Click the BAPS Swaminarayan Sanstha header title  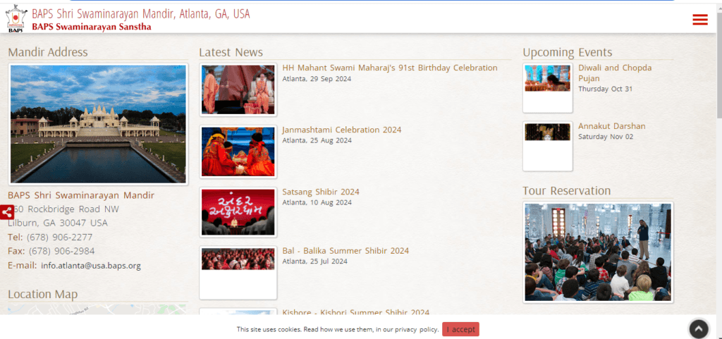click(x=91, y=27)
